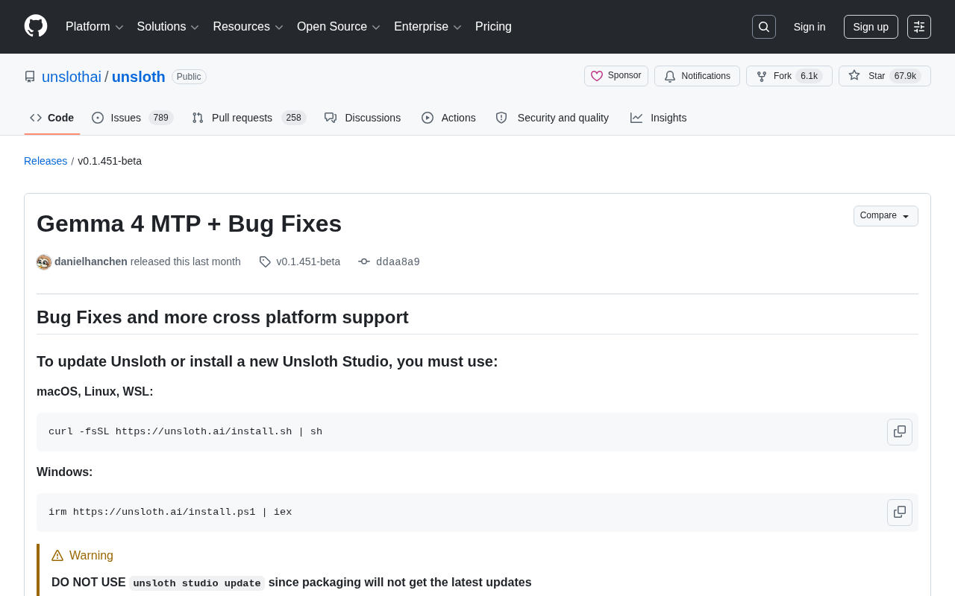955x596 pixels.
Task: Click the Sign up button
Action: 871,27
